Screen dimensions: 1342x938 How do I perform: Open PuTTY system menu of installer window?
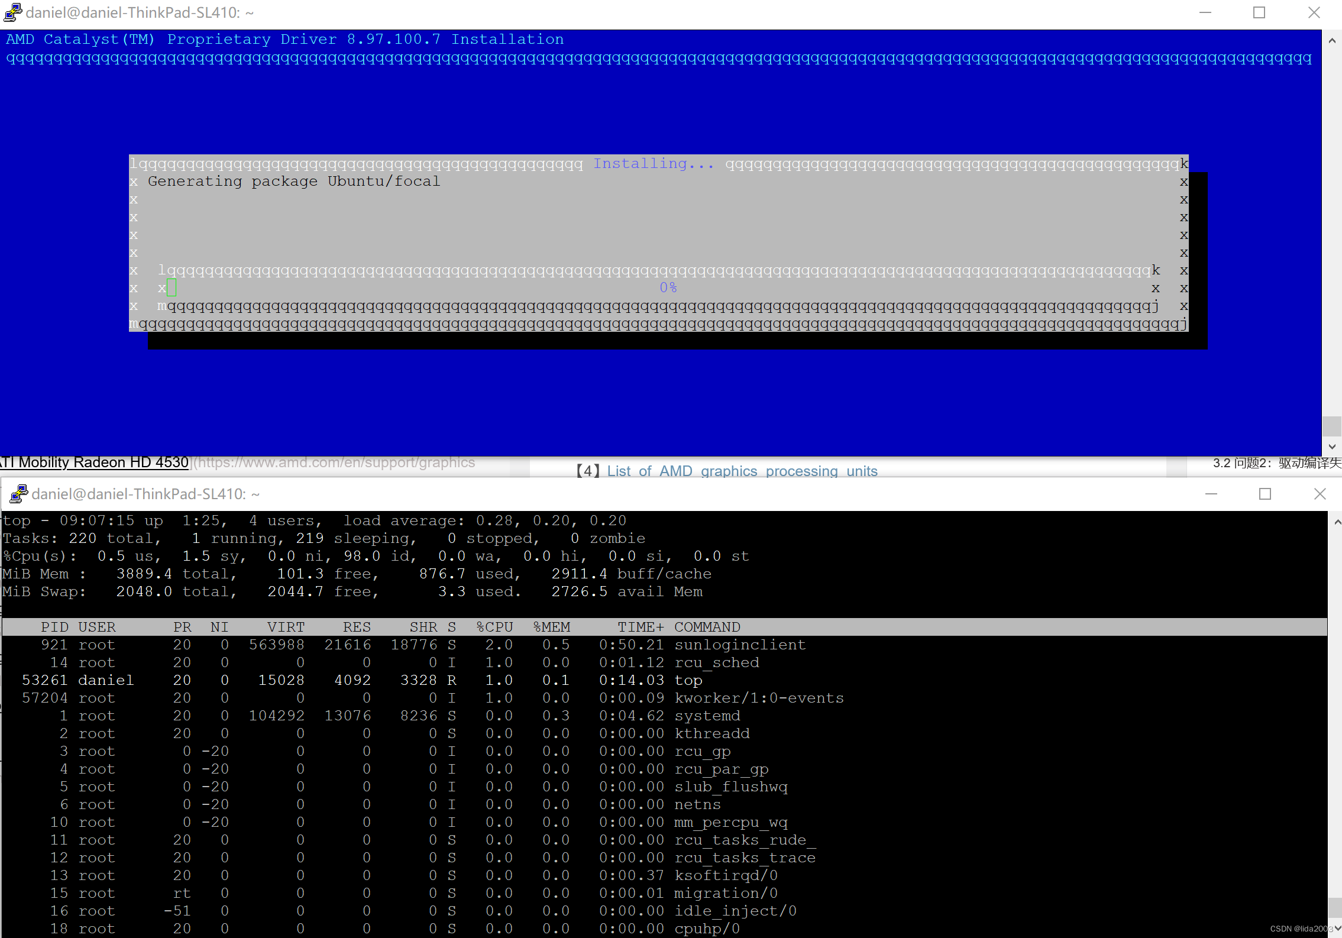tap(13, 12)
